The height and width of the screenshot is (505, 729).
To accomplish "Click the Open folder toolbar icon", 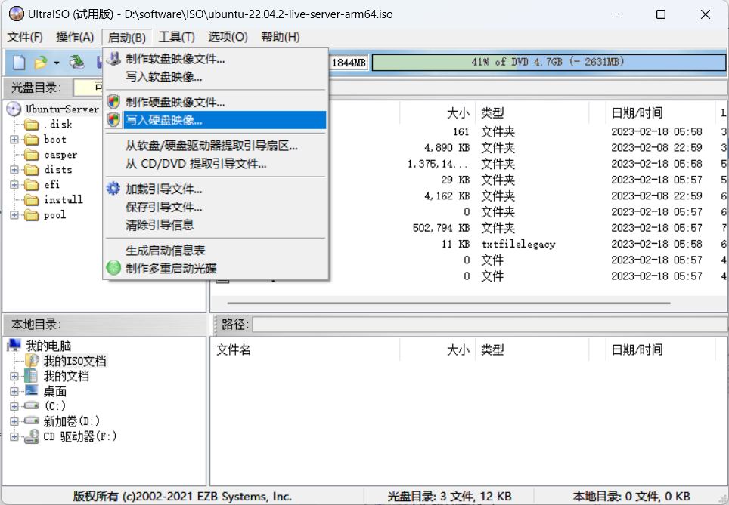I will coord(41,62).
